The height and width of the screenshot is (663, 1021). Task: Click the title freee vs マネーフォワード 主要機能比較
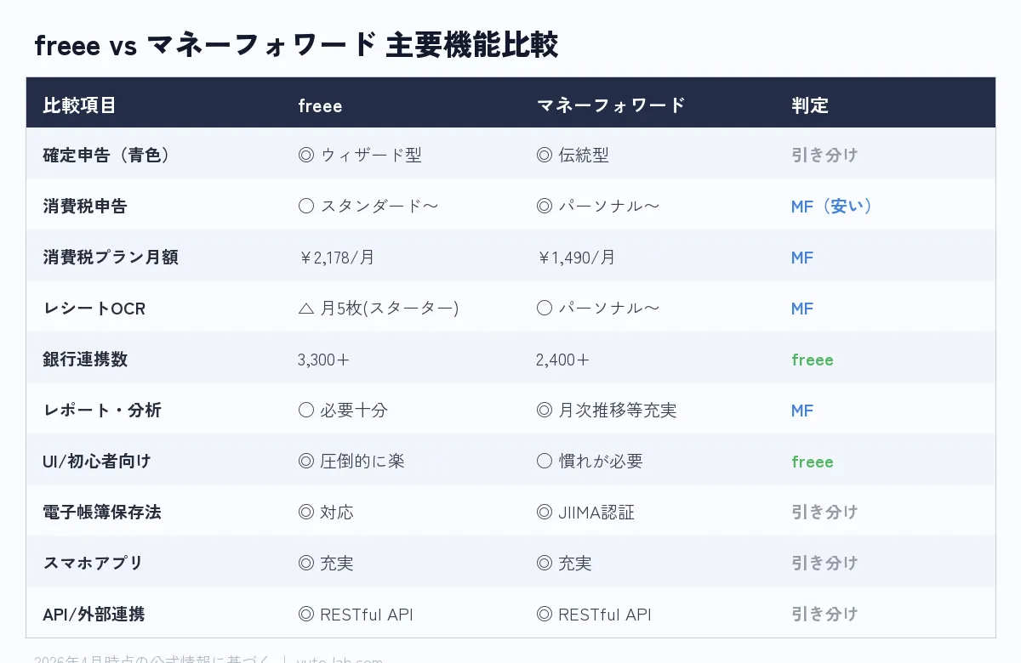pyautogui.click(x=296, y=46)
